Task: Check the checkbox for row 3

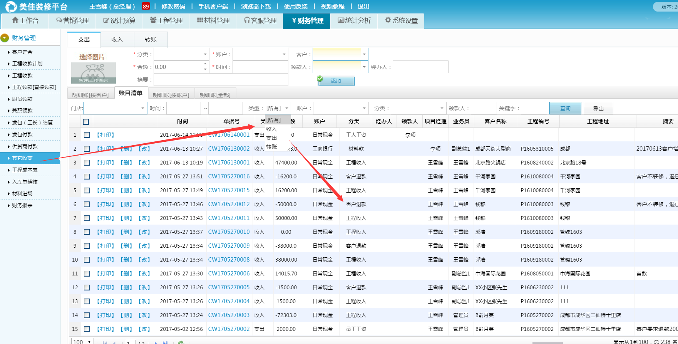Action: tap(87, 163)
